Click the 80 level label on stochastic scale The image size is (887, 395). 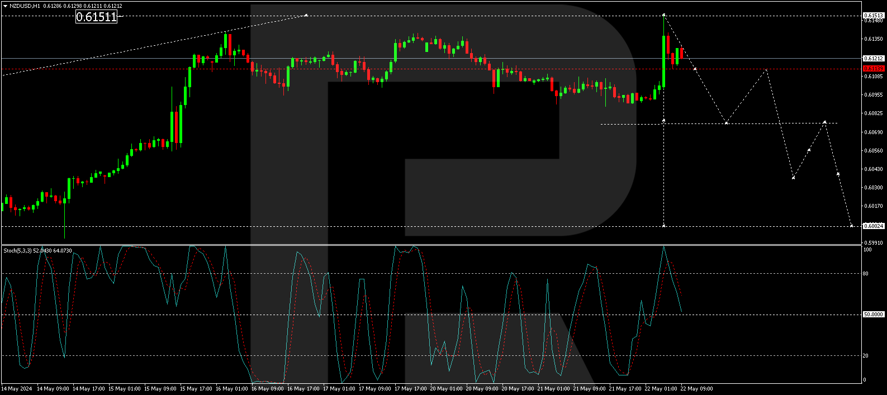coord(866,274)
